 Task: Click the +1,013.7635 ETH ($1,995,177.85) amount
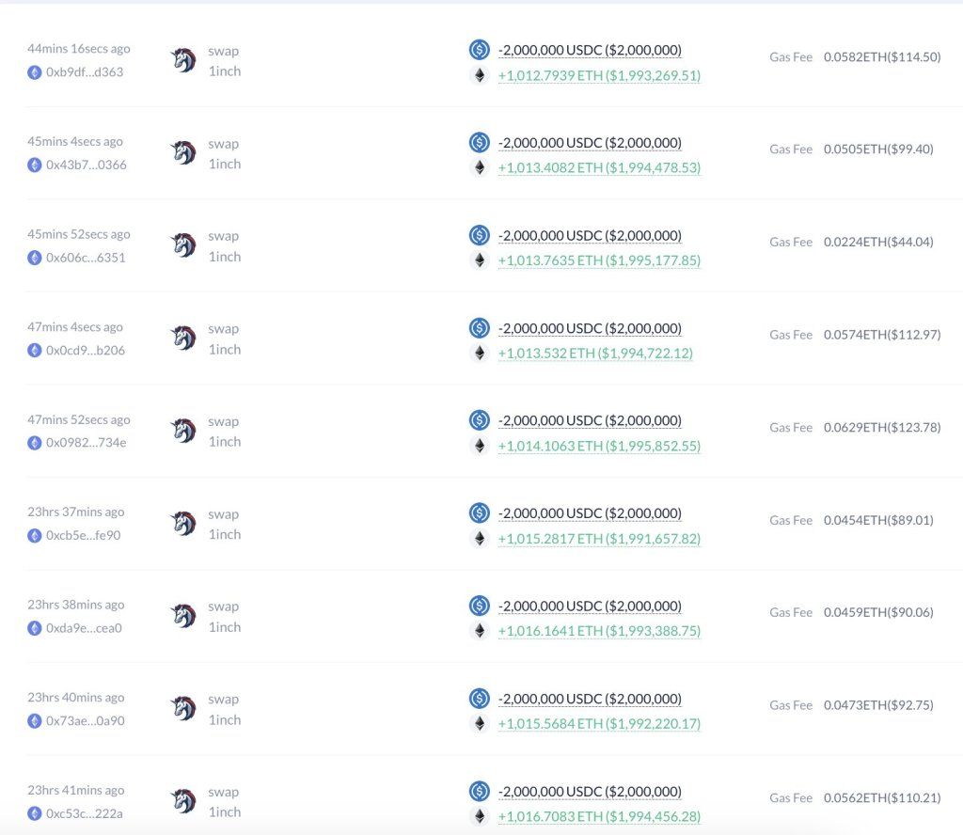(599, 260)
